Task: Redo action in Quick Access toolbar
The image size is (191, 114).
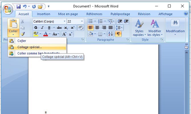Action: (x=34, y=6)
